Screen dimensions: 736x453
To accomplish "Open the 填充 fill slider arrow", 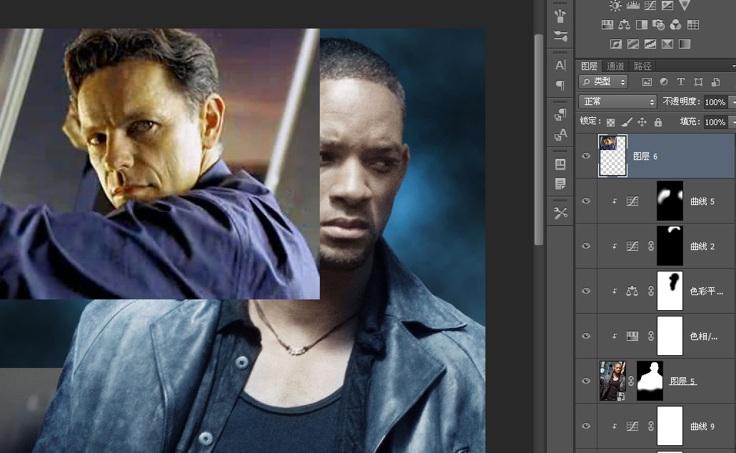I will coord(732,122).
